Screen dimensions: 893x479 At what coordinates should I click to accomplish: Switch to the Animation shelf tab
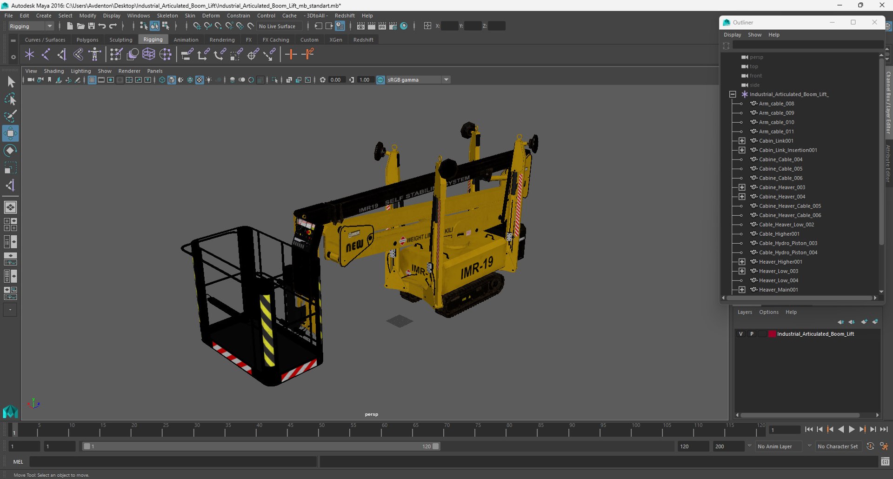coord(186,40)
